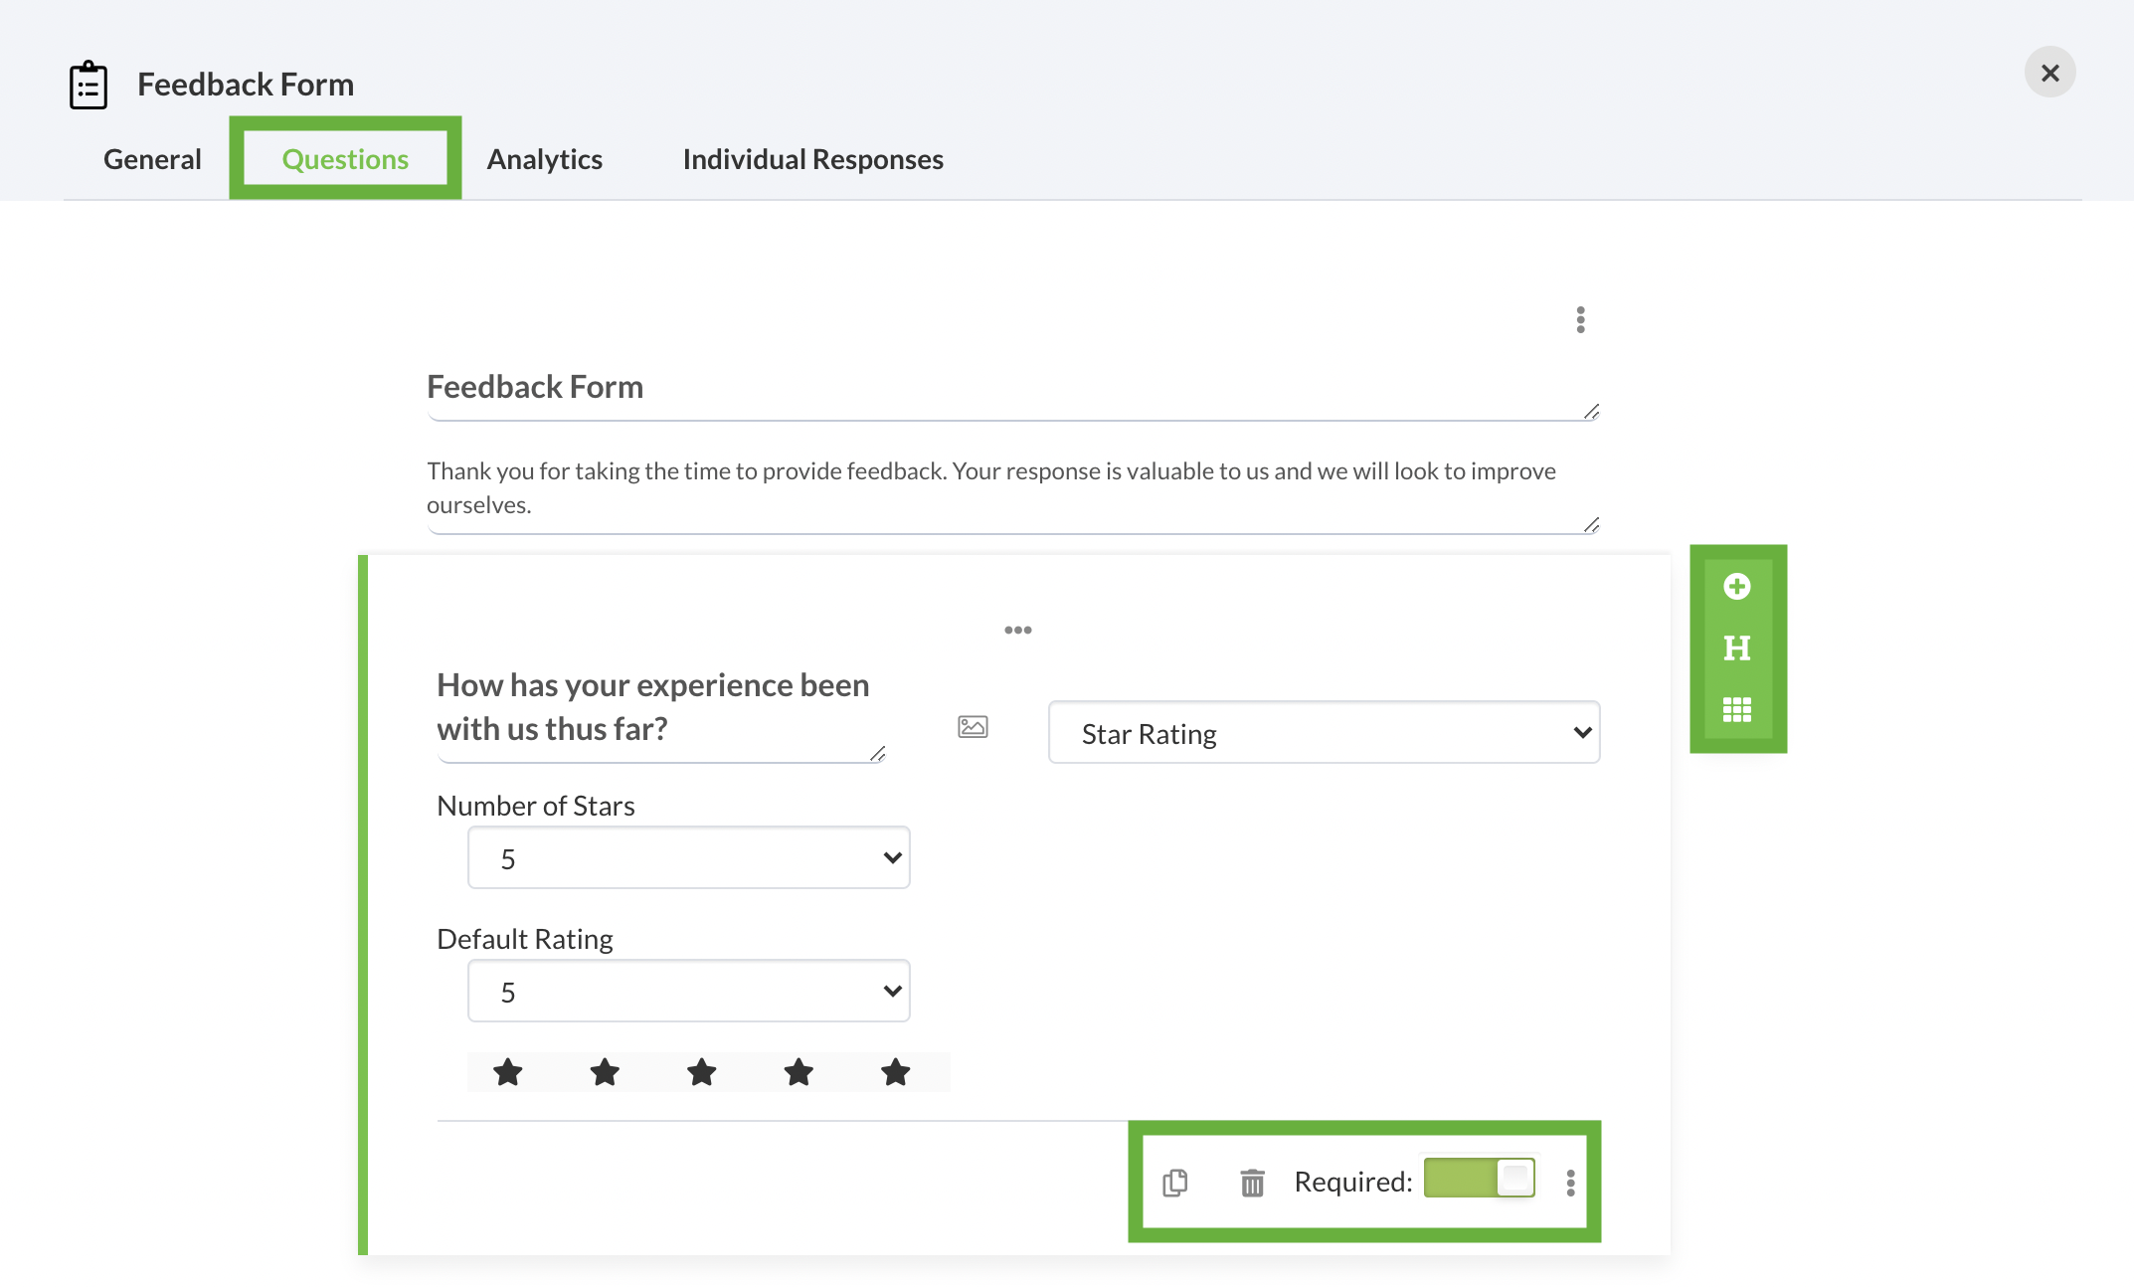Screen dimensions: 2134x1287
Task: Toggle the Required switch off
Action: 1479,1179
